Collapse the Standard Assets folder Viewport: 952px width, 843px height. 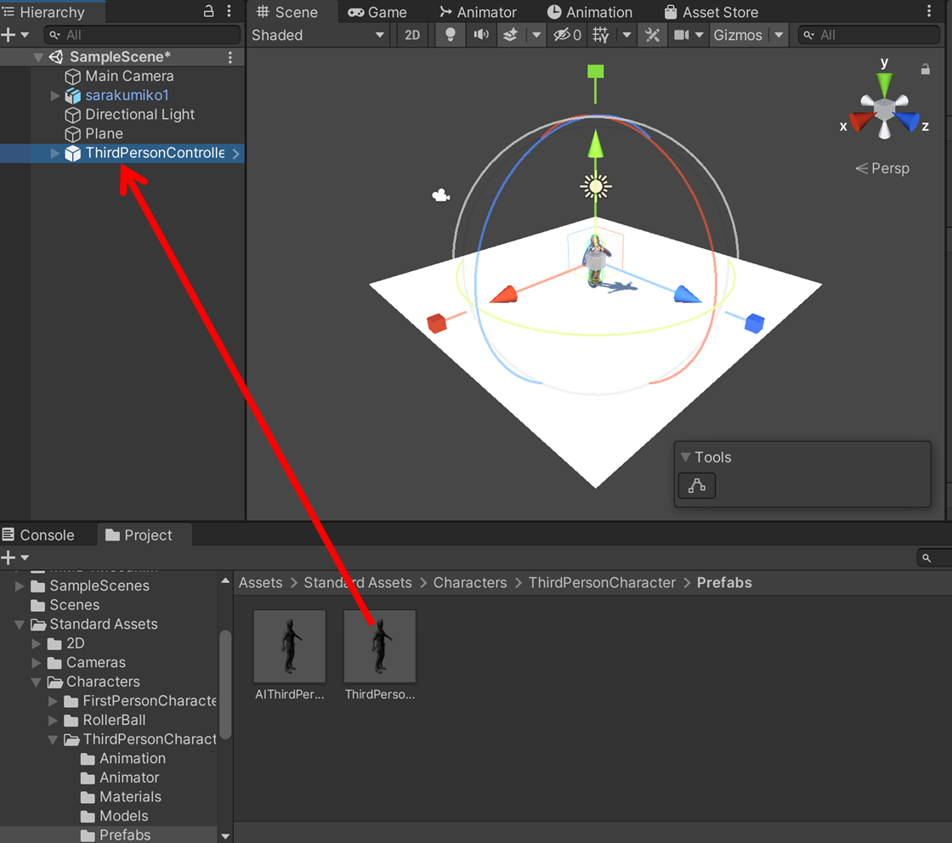19,624
